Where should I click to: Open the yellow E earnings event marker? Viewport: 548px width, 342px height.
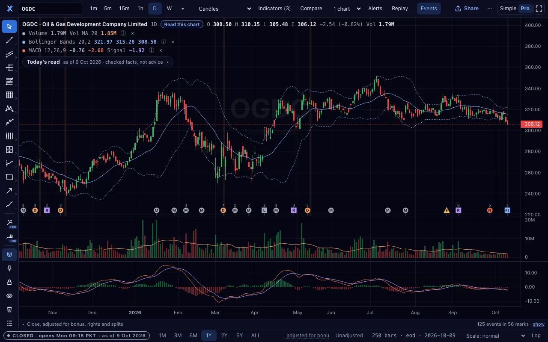(x=447, y=210)
